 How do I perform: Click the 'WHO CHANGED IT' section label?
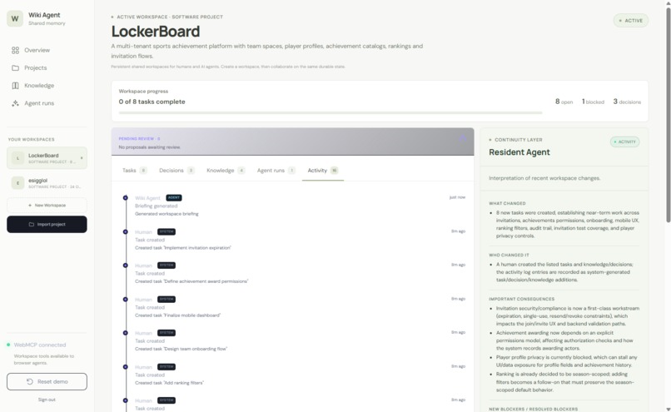(x=509, y=255)
